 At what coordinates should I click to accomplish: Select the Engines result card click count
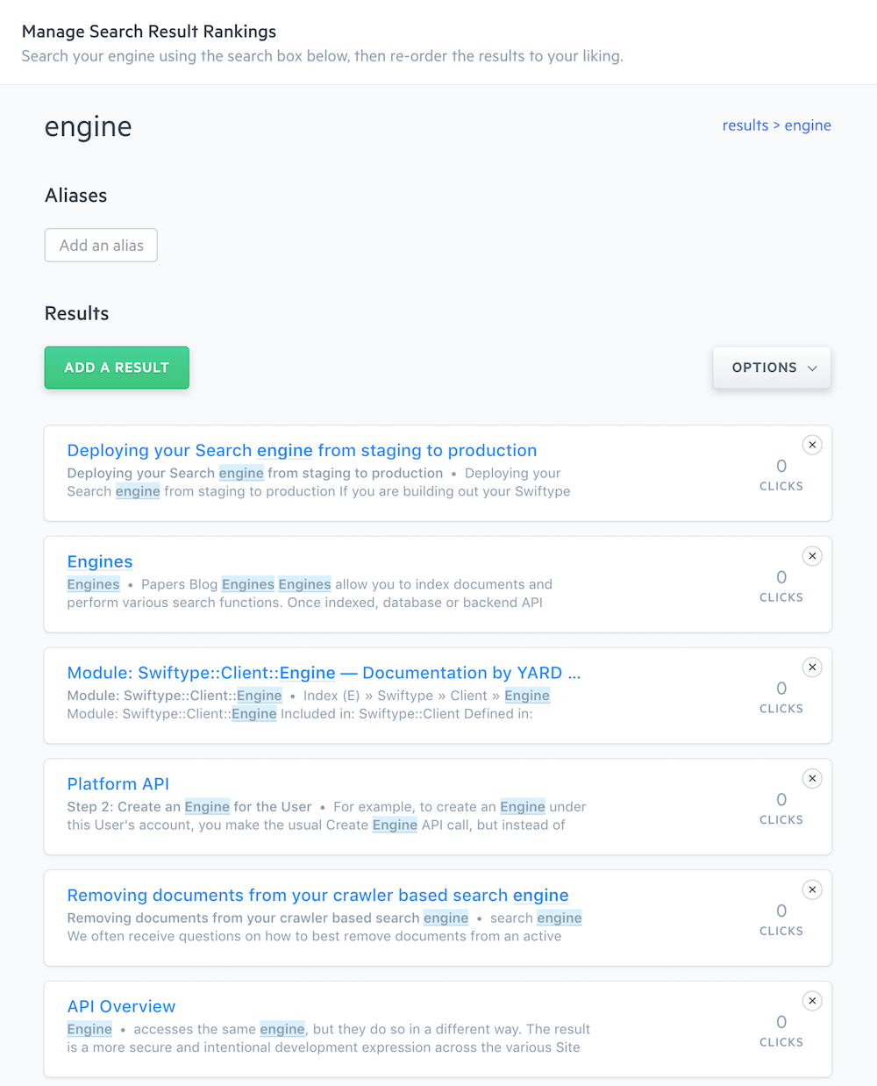pos(781,586)
